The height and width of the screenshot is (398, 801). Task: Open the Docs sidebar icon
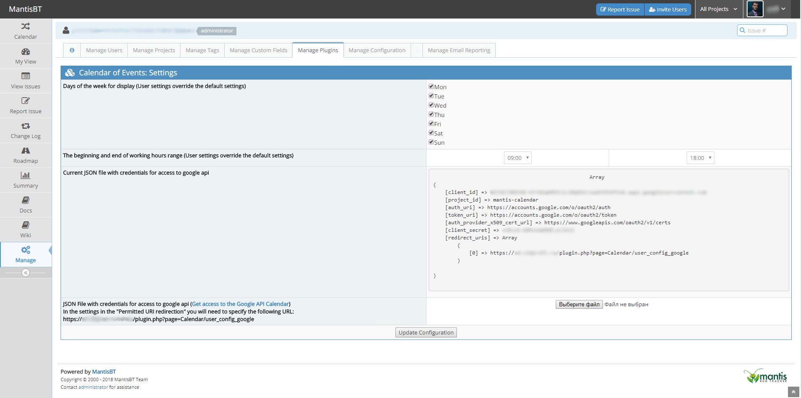tap(26, 200)
